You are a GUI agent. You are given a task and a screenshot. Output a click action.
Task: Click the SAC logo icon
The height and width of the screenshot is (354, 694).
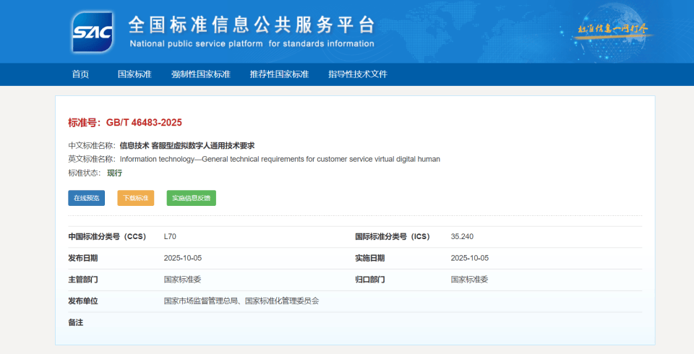[x=93, y=31]
